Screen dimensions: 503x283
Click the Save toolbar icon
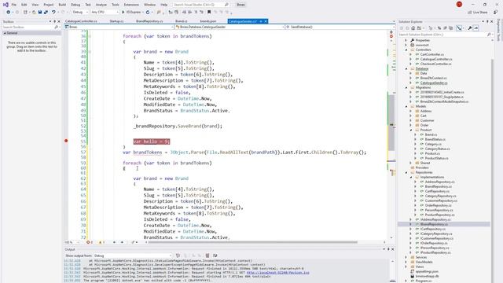40,13
